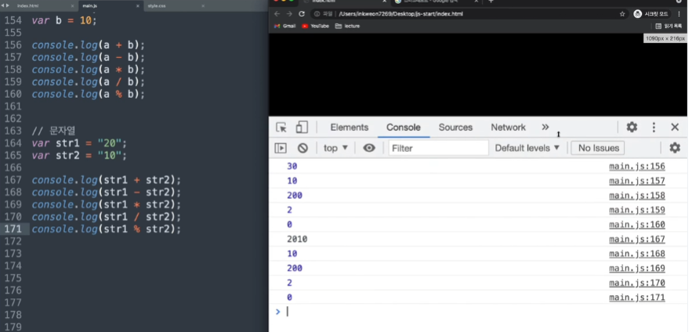The height and width of the screenshot is (332, 692).
Task: Toggle the device toolbar icon
Action: click(302, 128)
